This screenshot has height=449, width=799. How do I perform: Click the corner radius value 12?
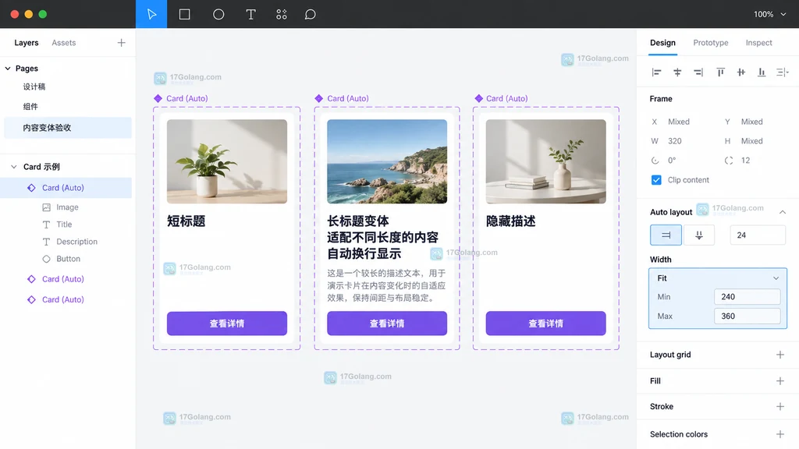pos(745,161)
